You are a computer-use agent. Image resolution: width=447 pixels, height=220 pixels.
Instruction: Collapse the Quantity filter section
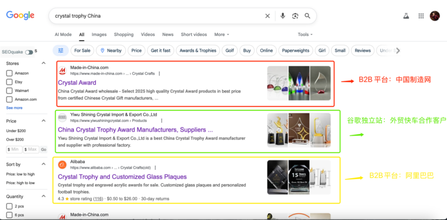[x=43, y=196]
